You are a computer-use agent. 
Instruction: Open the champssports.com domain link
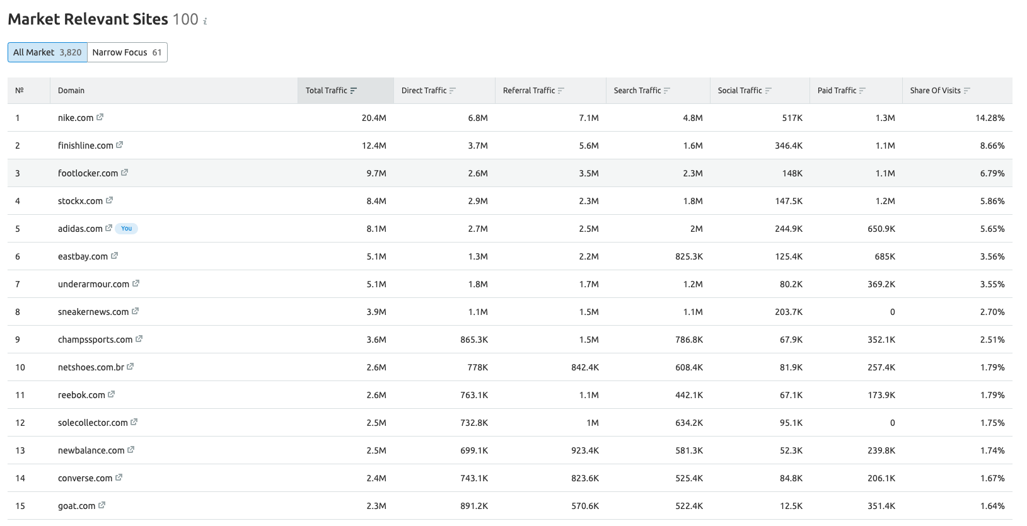pos(95,340)
